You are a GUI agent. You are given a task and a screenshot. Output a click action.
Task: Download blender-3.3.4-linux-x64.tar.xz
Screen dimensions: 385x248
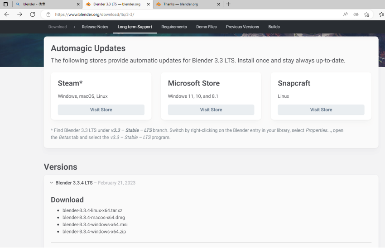click(92, 210)
